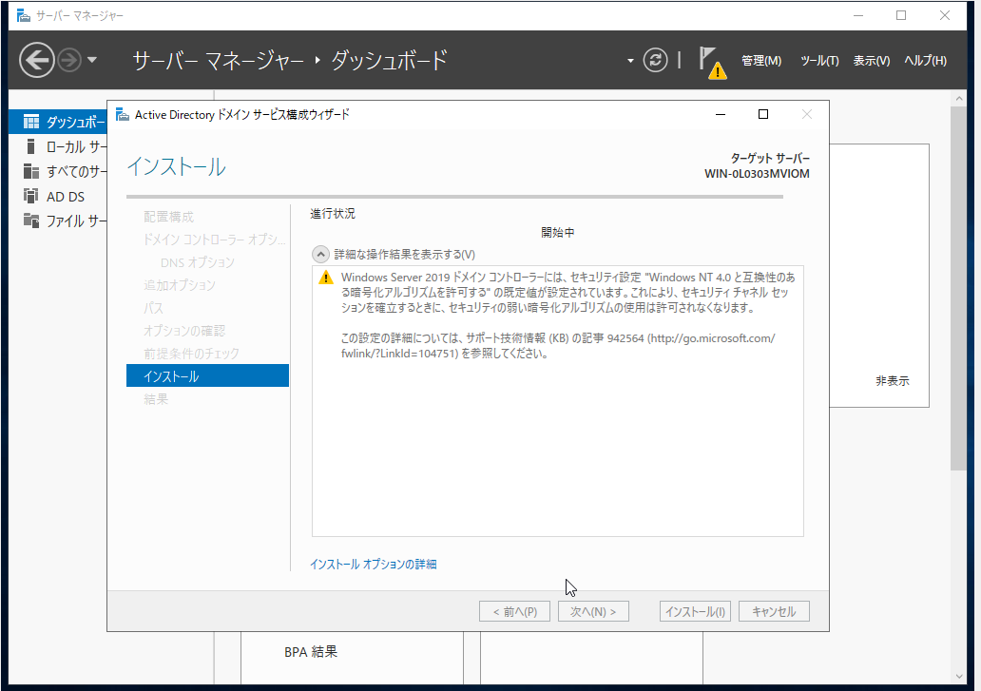
Task: Click the Server Manager scrollbar down arrow
Action: [x=959, y=676]
